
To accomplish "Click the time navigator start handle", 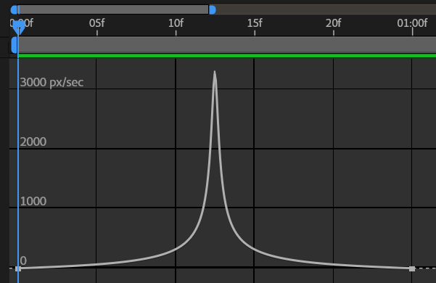I will pos(14,10).
